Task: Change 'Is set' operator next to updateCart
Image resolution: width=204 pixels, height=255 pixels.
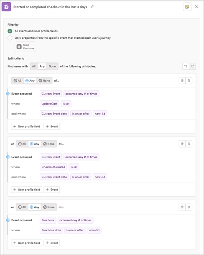Action: tap(66, 104)
